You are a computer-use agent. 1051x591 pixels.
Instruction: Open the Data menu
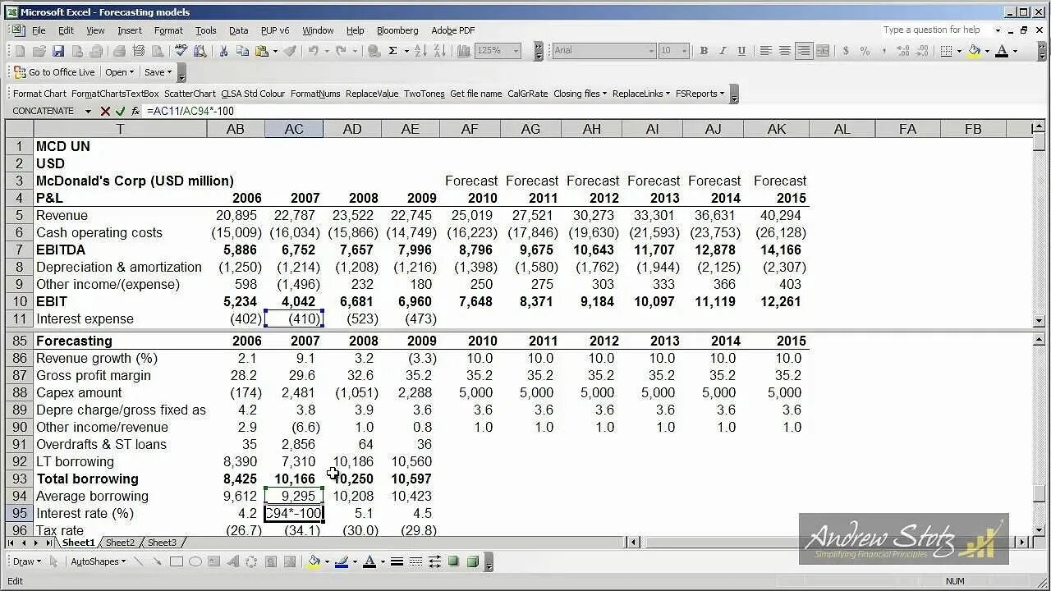tap(239, 30)
